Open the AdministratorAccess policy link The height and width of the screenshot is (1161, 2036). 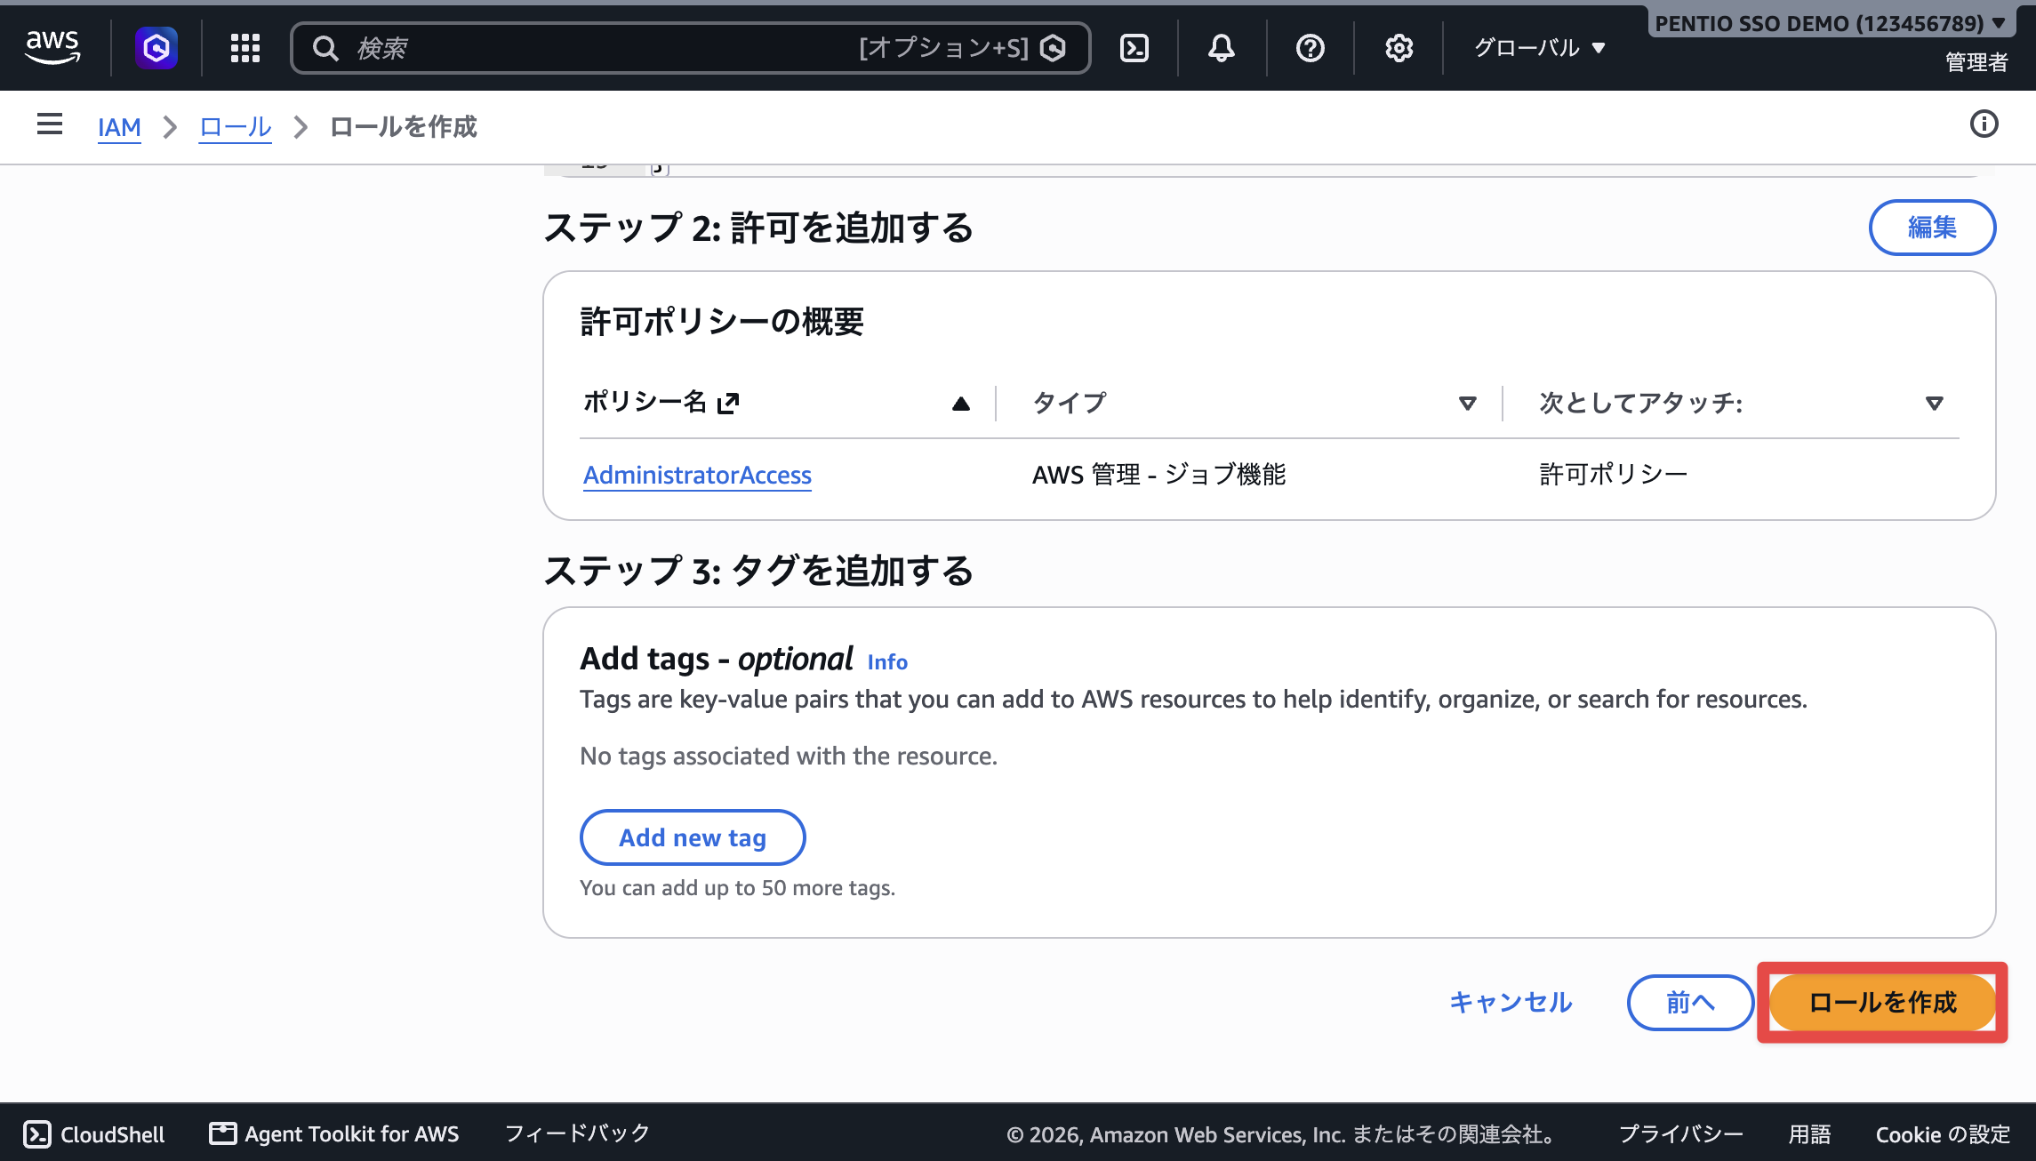click(x=697, y=475)
